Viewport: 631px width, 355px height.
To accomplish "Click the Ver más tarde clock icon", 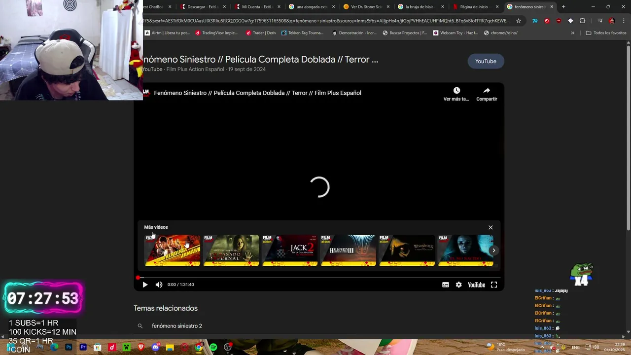I will [456, 90].
